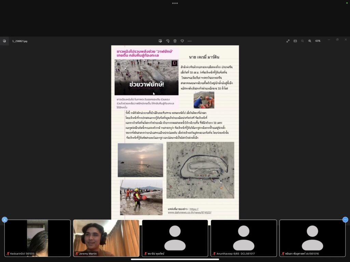Click the fit-to-window icon
350x262 pixels.
(x=295, y=41)
